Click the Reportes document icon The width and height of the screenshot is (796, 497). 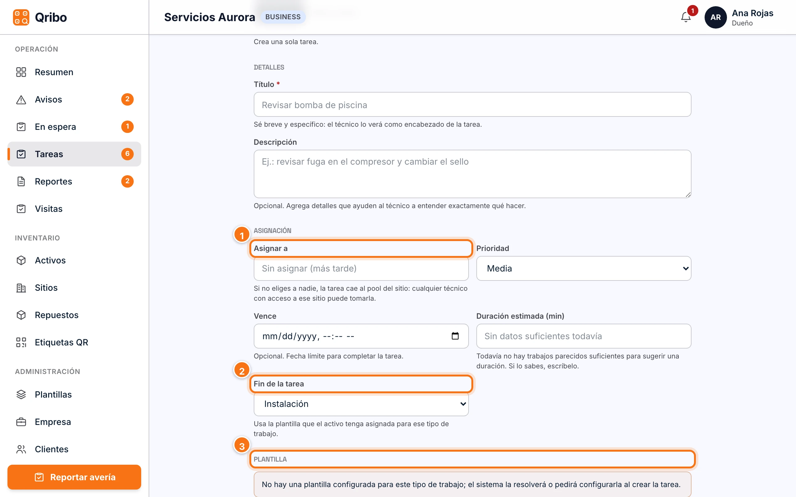(x=21, y=181)
